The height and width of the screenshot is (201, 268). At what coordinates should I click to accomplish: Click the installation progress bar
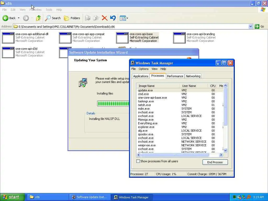point(113,103)
